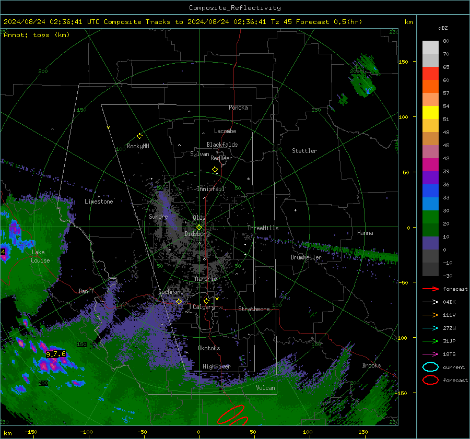Select the slate purple 10–0 dBZ swatch
The image size is (470, 439).
(430, 243)
